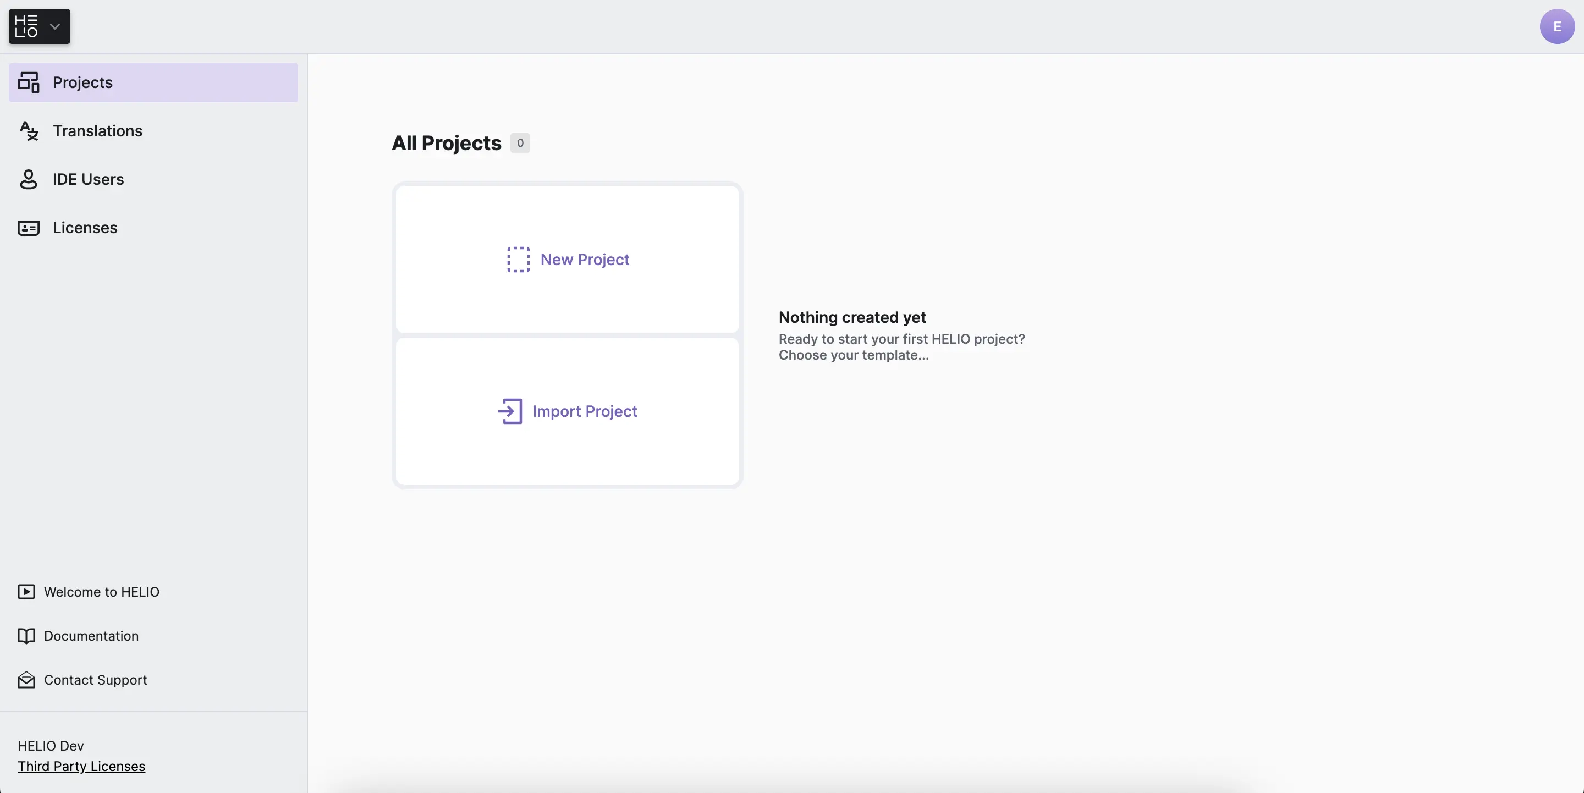Viewport: 1584px width, 793px height.
Task: Click the Licenses card icon
Action: coord(28,228)
